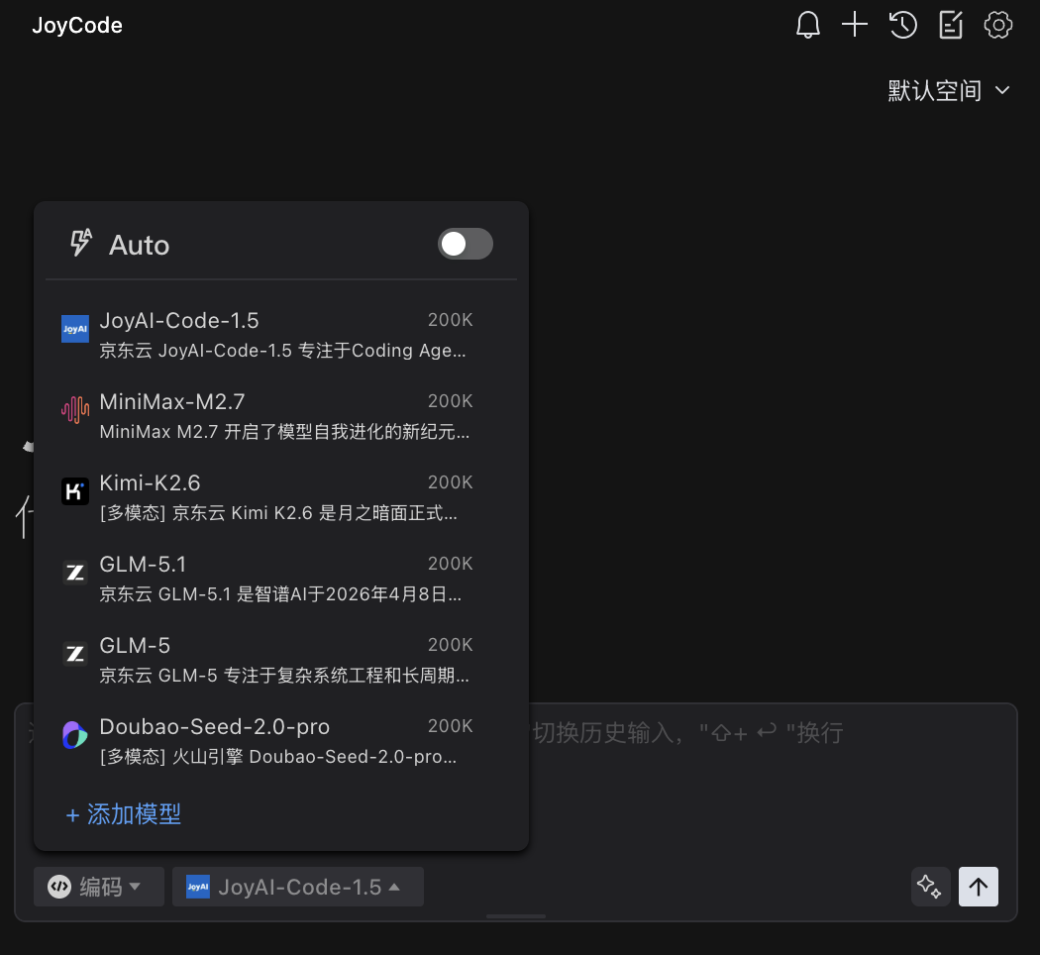1040x955 pixels.
Task: Select JoyAI-Code-1.5 model
Action: [281, 336]
